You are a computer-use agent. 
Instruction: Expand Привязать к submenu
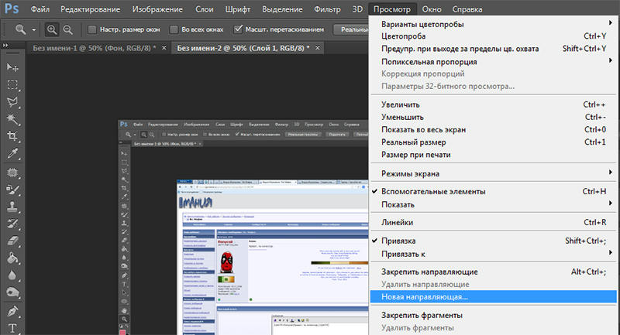point(494,254)
